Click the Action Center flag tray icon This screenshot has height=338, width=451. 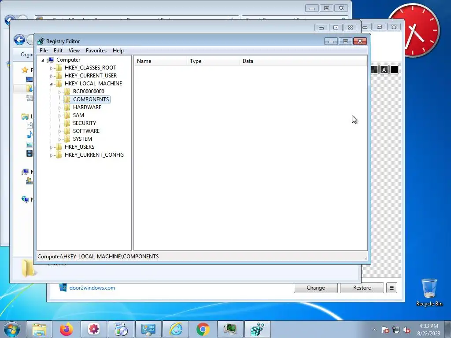[x=385, y=330]
